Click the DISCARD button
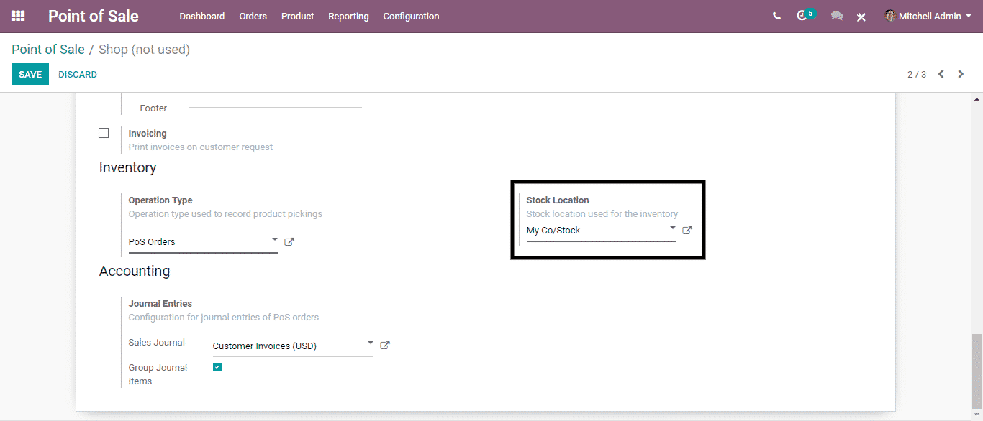The image size is (983, 421). pyautogui.click(x=78, y=74)
